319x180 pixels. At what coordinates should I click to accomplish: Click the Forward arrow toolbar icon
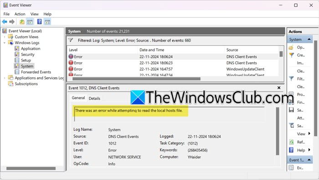[12, 21]
